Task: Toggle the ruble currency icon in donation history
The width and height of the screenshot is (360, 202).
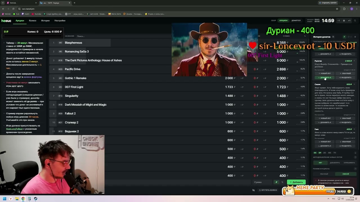Action: 344,37
